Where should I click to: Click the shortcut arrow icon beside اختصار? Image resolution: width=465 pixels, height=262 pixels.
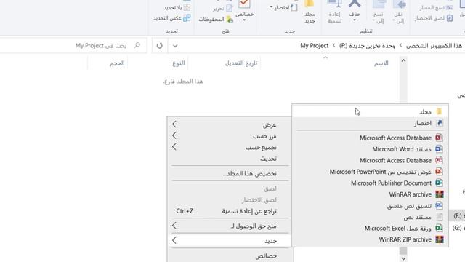[439, 123]
